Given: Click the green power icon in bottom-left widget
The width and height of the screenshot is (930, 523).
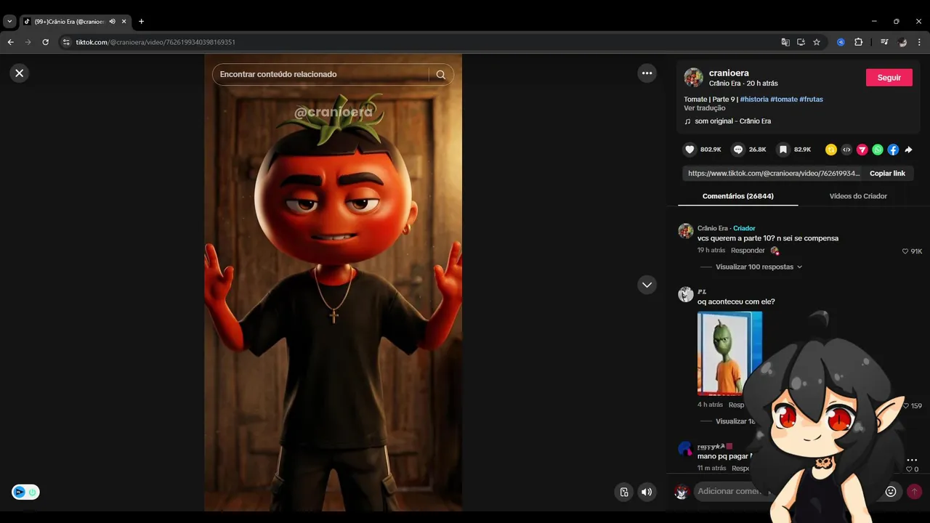Looking at the screenshot, I should point(33,492).
